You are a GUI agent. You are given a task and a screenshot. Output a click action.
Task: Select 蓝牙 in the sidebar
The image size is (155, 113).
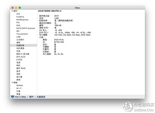pos(18,71)
